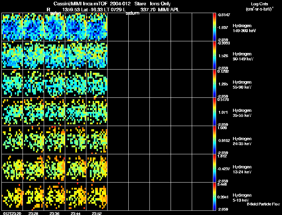Viewport: 282px width, 215px height.
Task: Click the Hydrogen 55-90 keV label
Action: tap(242, 84)
